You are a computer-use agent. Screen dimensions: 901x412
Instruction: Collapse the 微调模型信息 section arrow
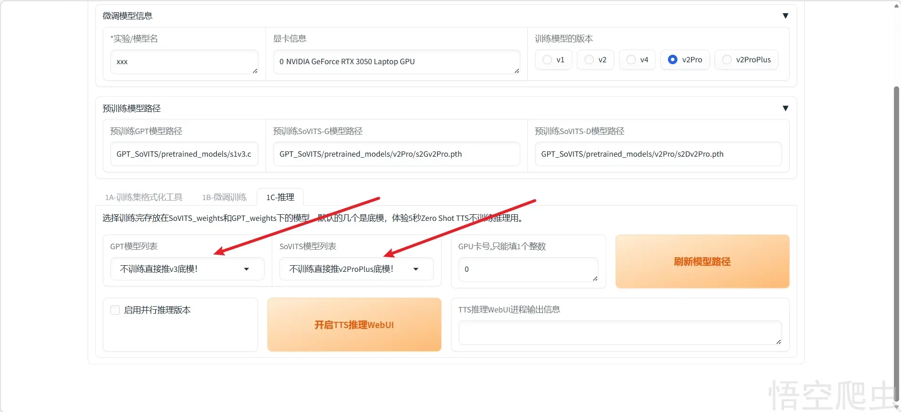(785, 16)
